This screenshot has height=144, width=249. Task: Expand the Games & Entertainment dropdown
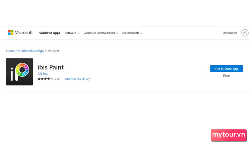(x=101, y=33)
